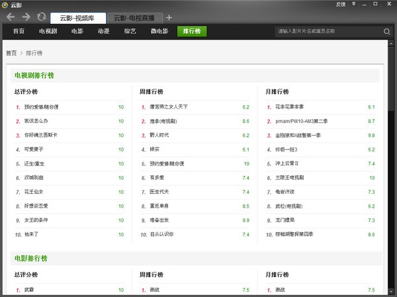
Task: Focus the movie or actor search field
Action: tap(328, 31)
